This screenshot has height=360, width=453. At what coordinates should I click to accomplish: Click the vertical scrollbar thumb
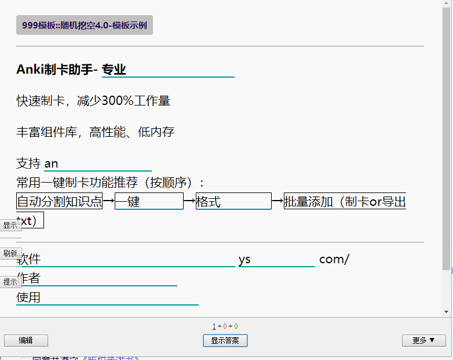[x=447, y=139]
